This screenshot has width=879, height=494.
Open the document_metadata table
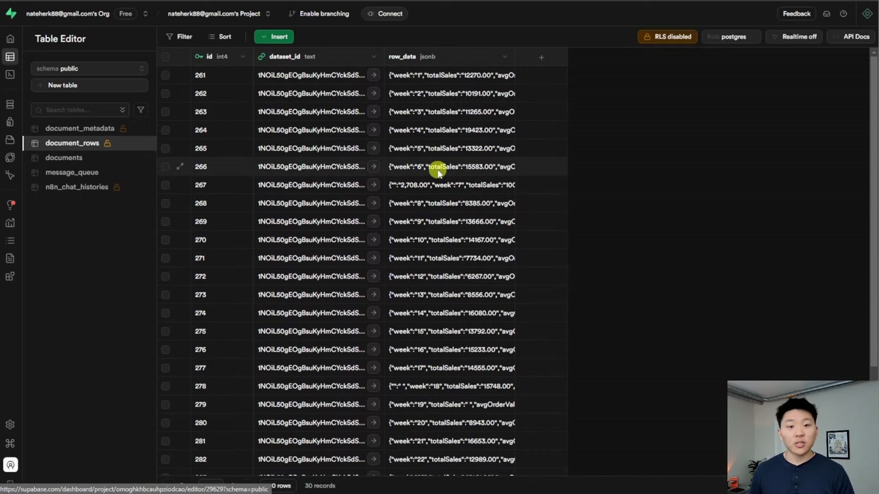80,129
